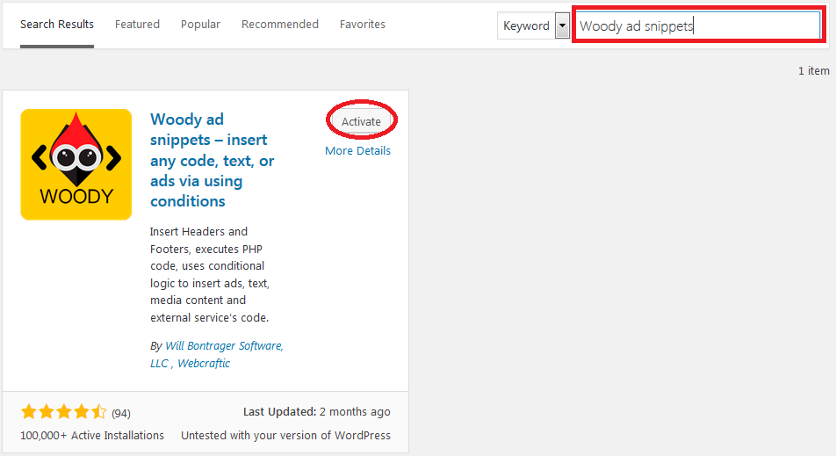This screenshot has height=456, width=836.
Task: Switch to the Recommended tab
Action: (x=280, y=25)
